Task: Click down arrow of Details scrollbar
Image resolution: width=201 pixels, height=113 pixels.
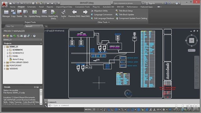Action: point(41,104)
